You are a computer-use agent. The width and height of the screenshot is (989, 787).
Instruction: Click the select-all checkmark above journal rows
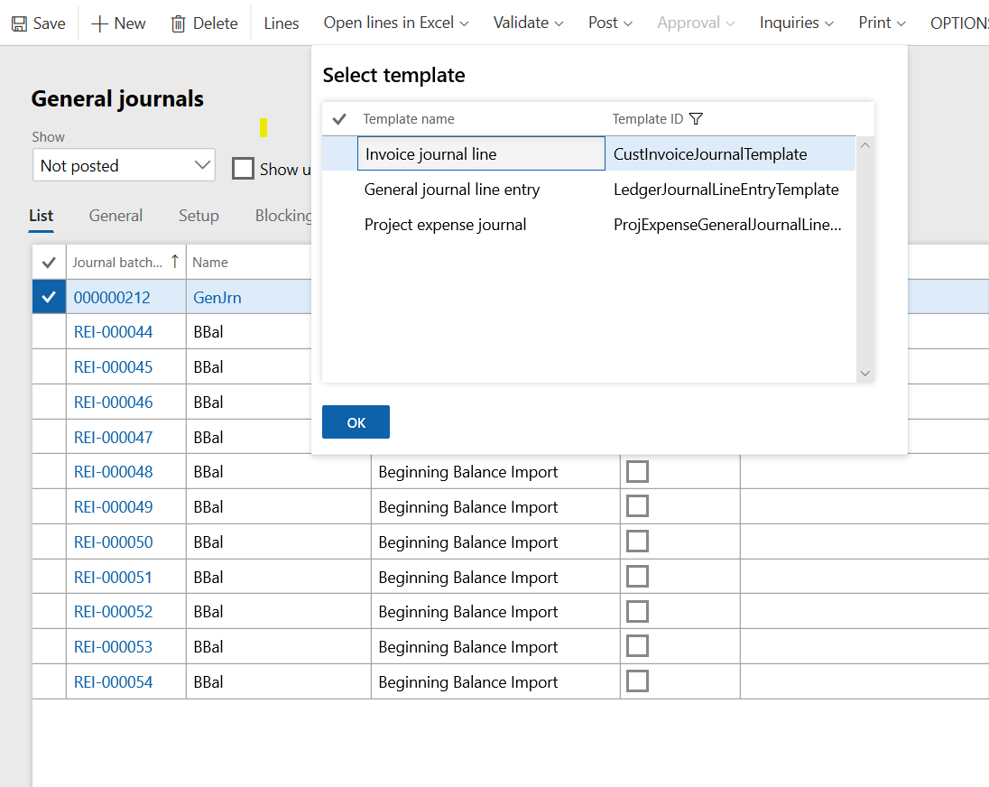pos(48,261)
